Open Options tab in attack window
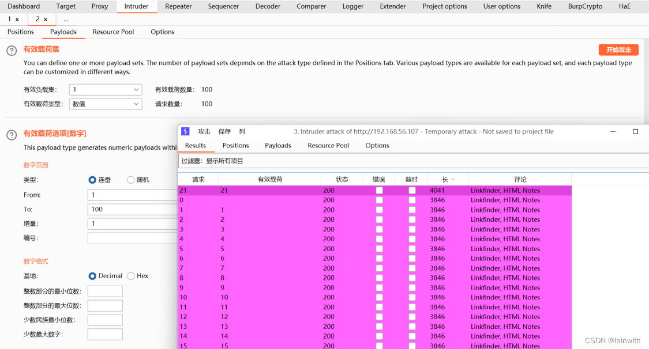The image size is (649, 349). pos(377,145)
